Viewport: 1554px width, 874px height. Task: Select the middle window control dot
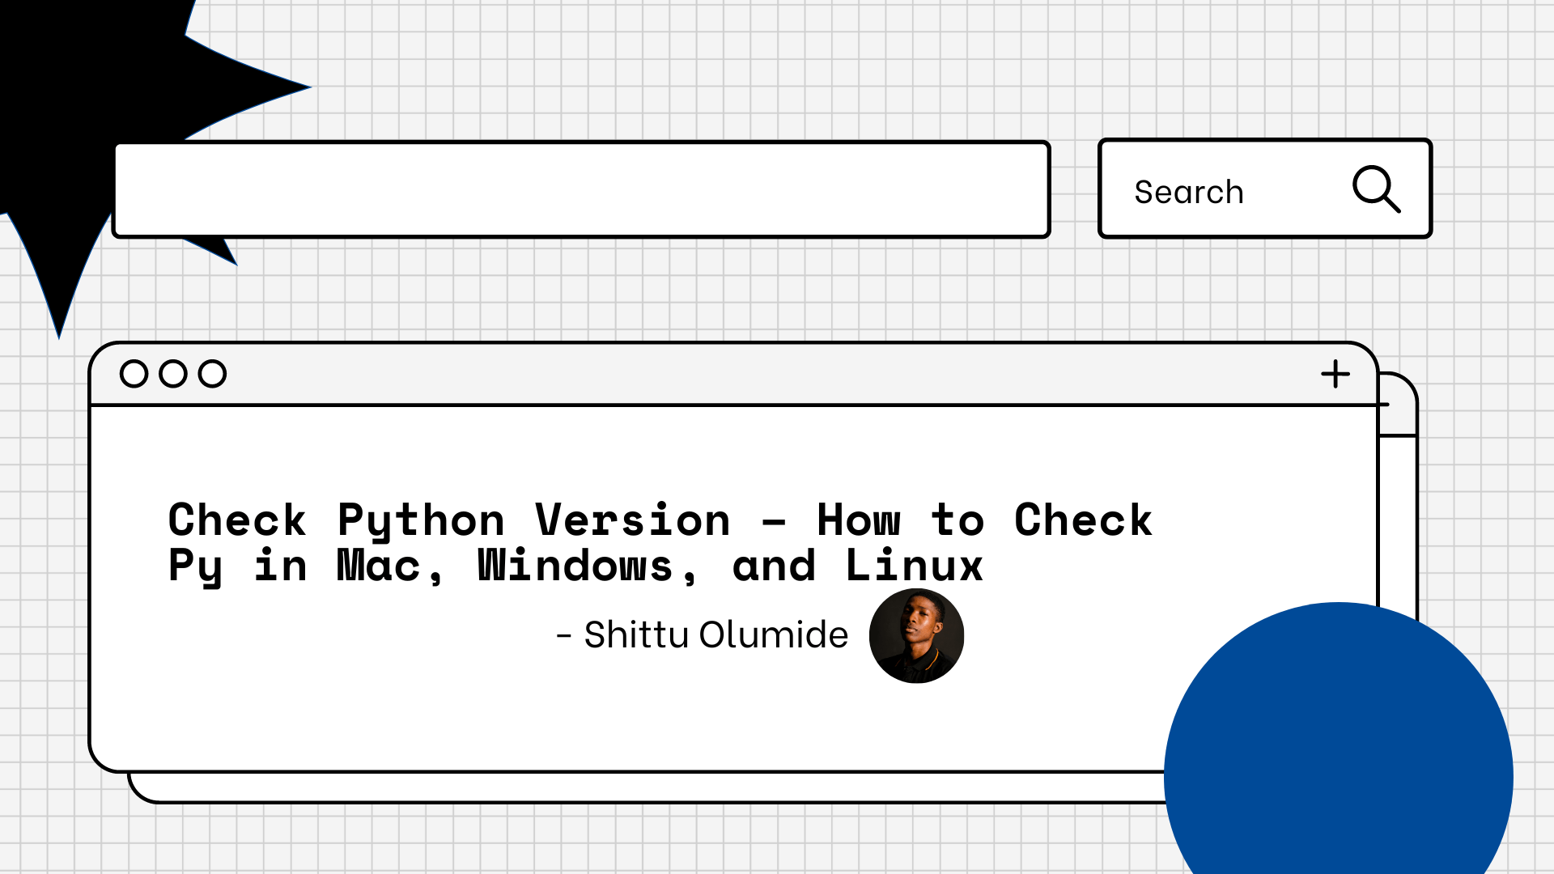(172, 374)
